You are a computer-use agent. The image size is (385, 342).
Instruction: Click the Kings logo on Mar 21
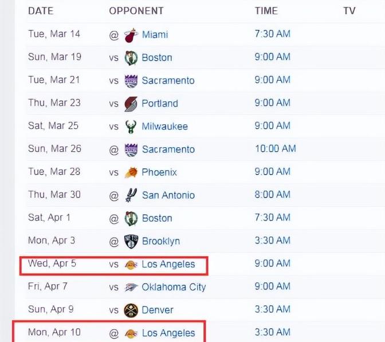click(x=131, y=81)
